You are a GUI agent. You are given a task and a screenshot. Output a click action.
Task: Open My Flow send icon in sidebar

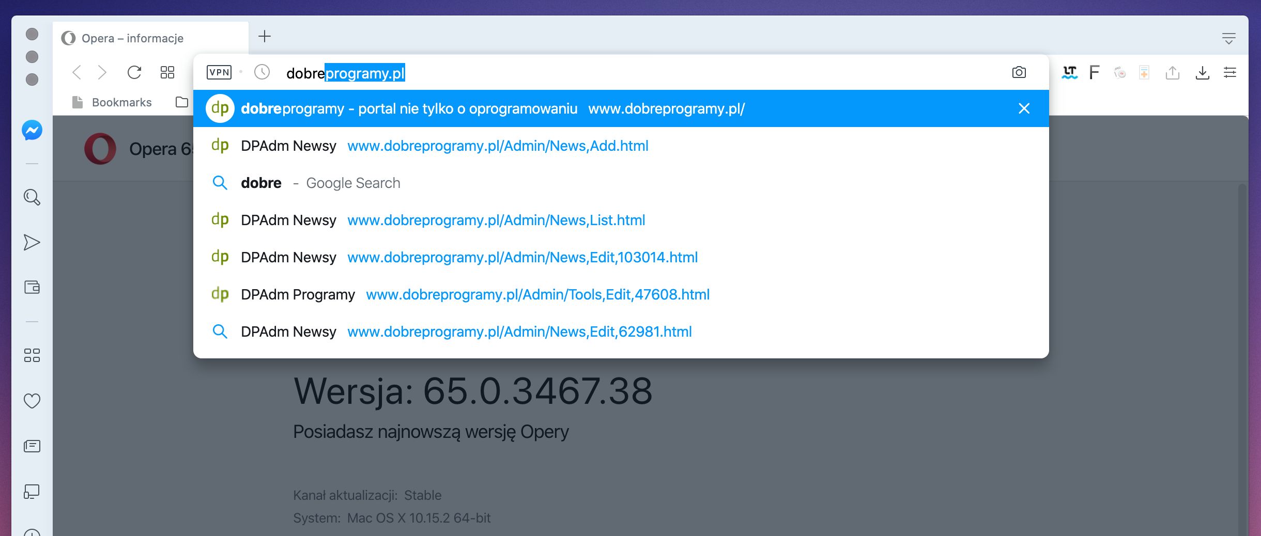pos(32,242)
